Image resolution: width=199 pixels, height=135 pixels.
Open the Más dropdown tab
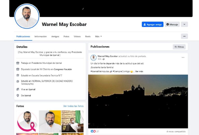pos(98,37)
